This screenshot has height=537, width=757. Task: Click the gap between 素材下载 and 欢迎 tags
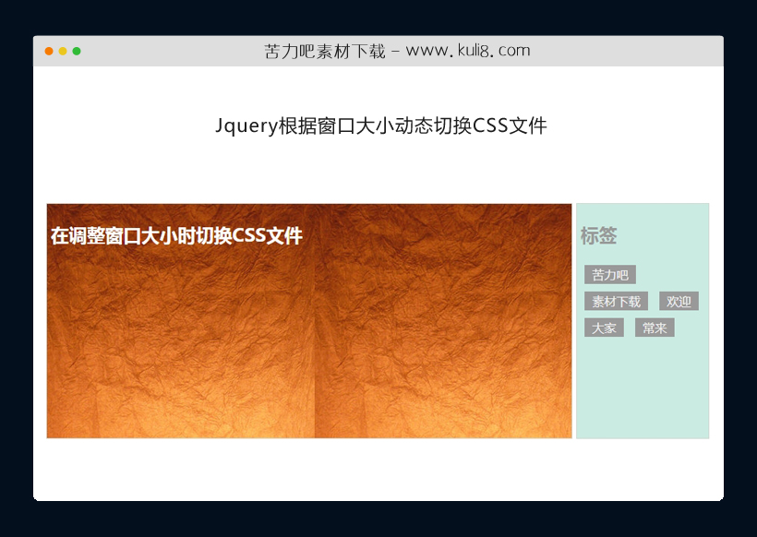click(654, 301)
